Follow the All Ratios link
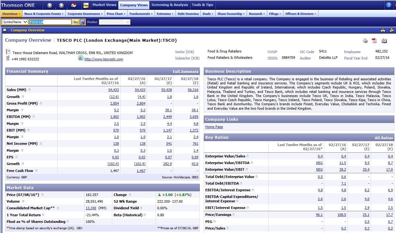 [x=384, y=138]
